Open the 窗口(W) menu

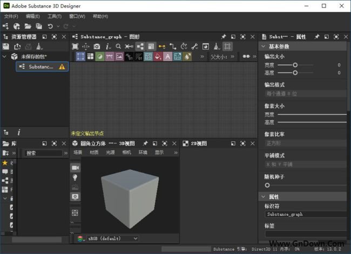click(77, 16)
